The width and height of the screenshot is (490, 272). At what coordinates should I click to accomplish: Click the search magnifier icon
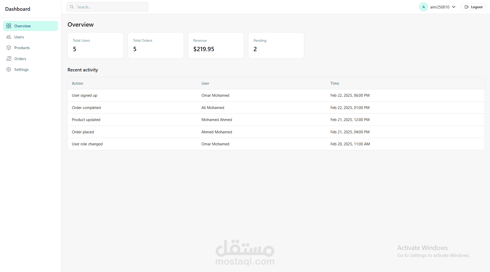[x=72, y=7]
